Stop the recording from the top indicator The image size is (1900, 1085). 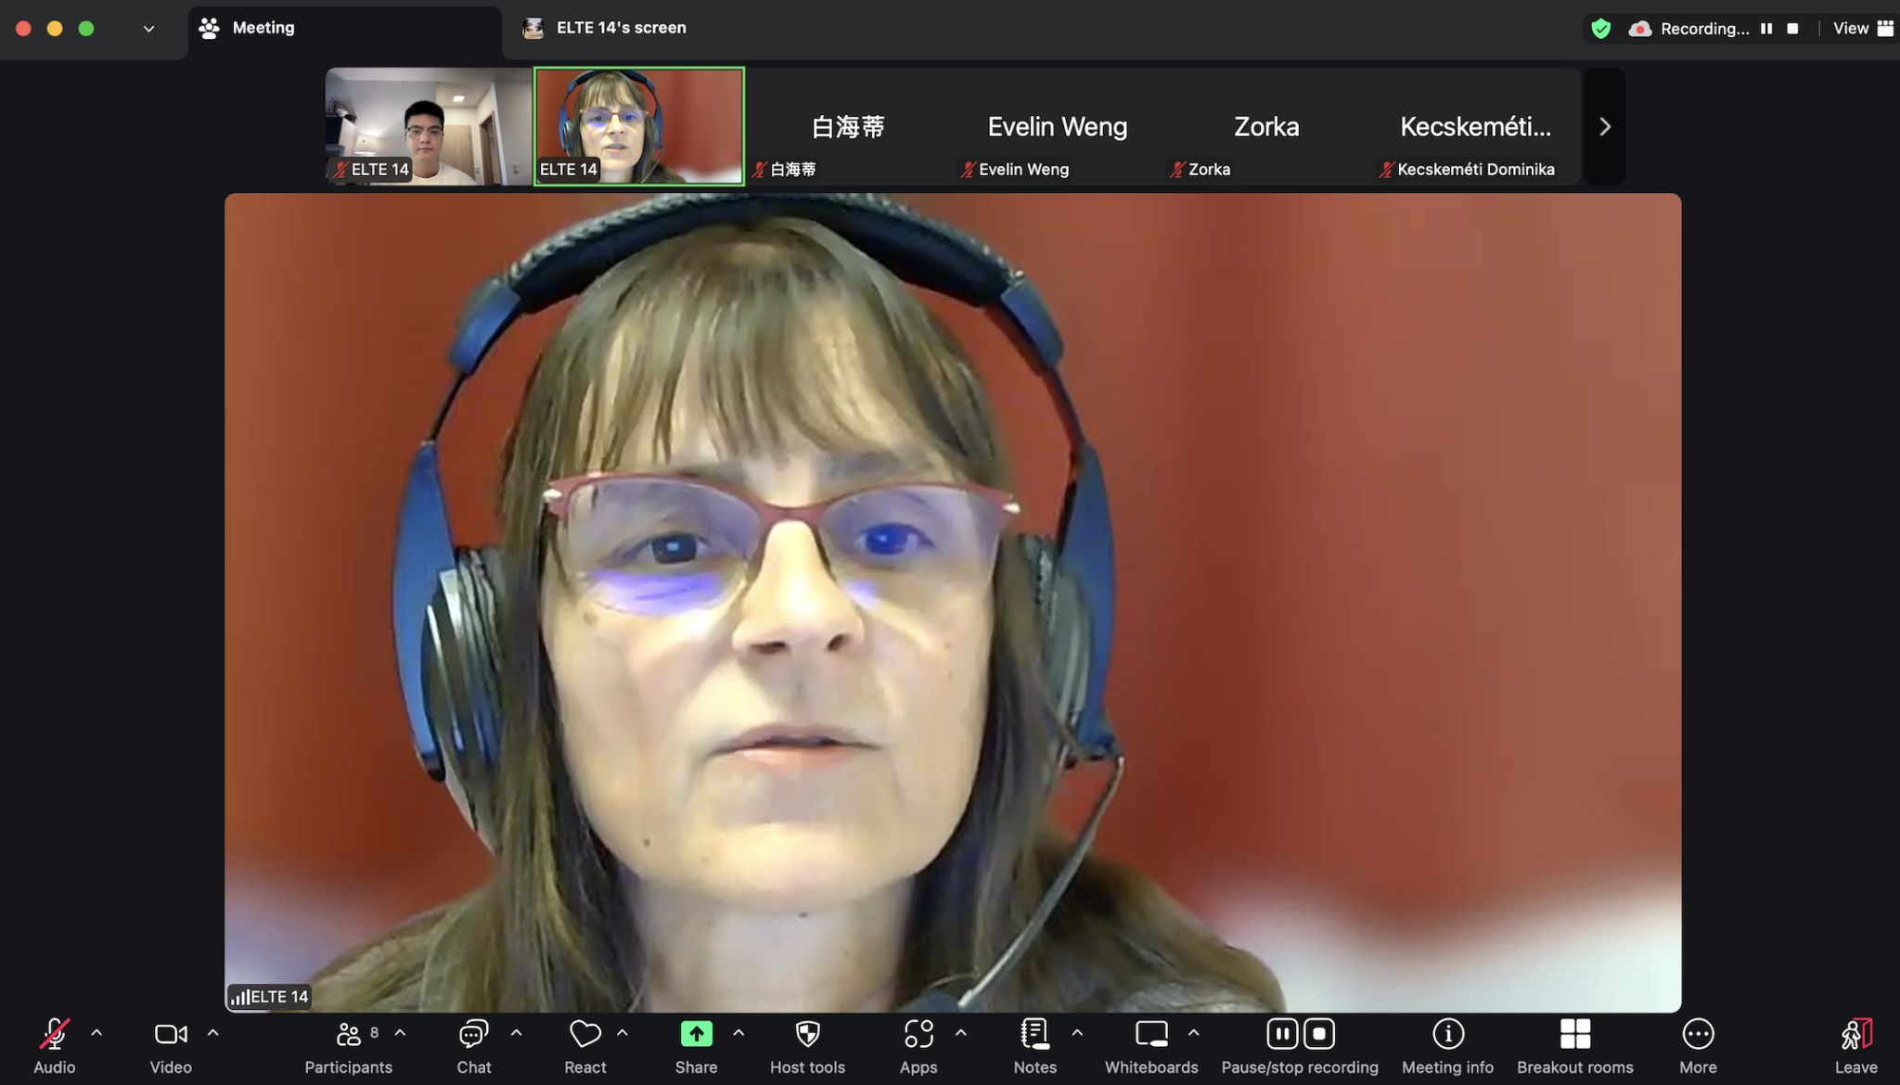1792,29
